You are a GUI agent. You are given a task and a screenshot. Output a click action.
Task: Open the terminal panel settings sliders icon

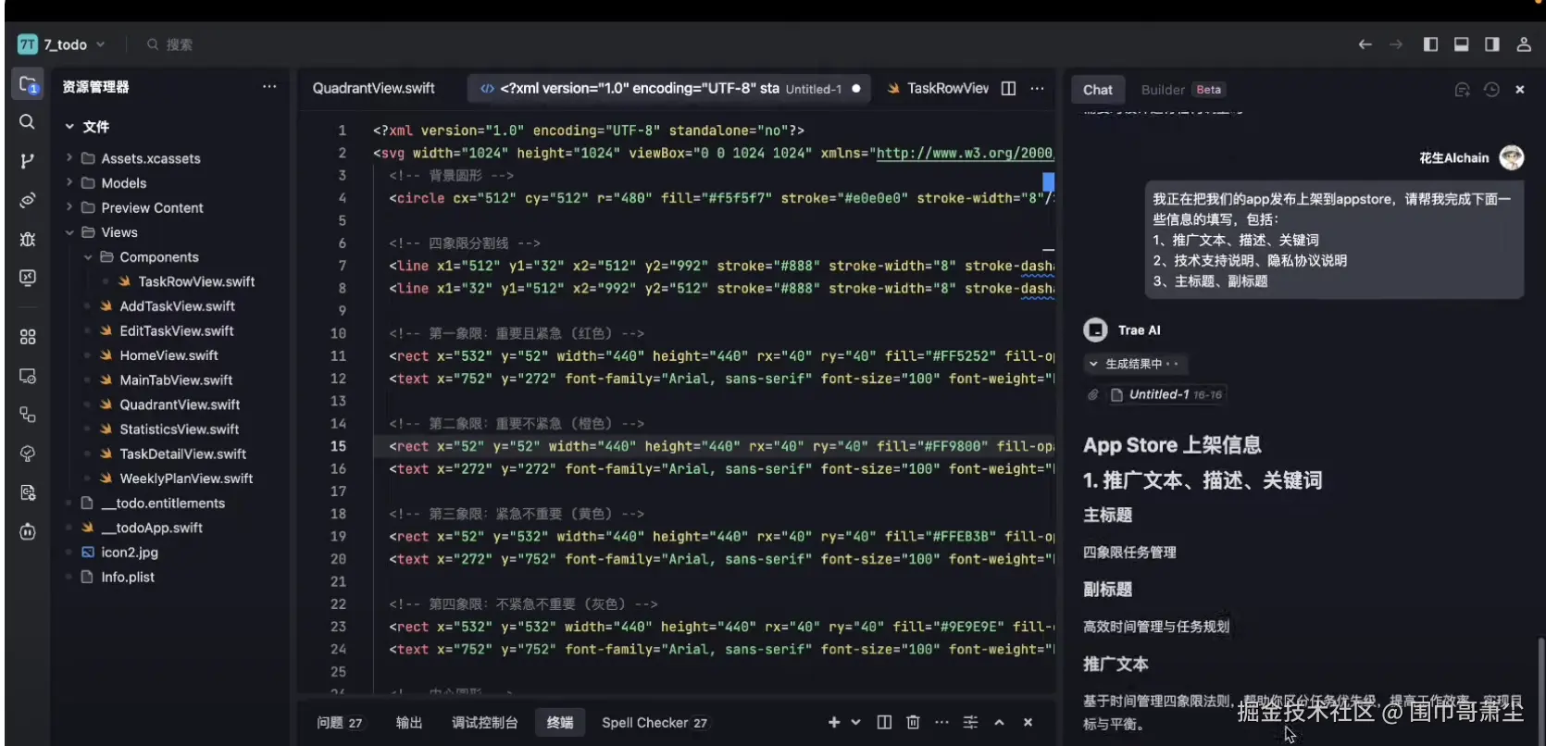pyautogui.click(x=970, y=722)
